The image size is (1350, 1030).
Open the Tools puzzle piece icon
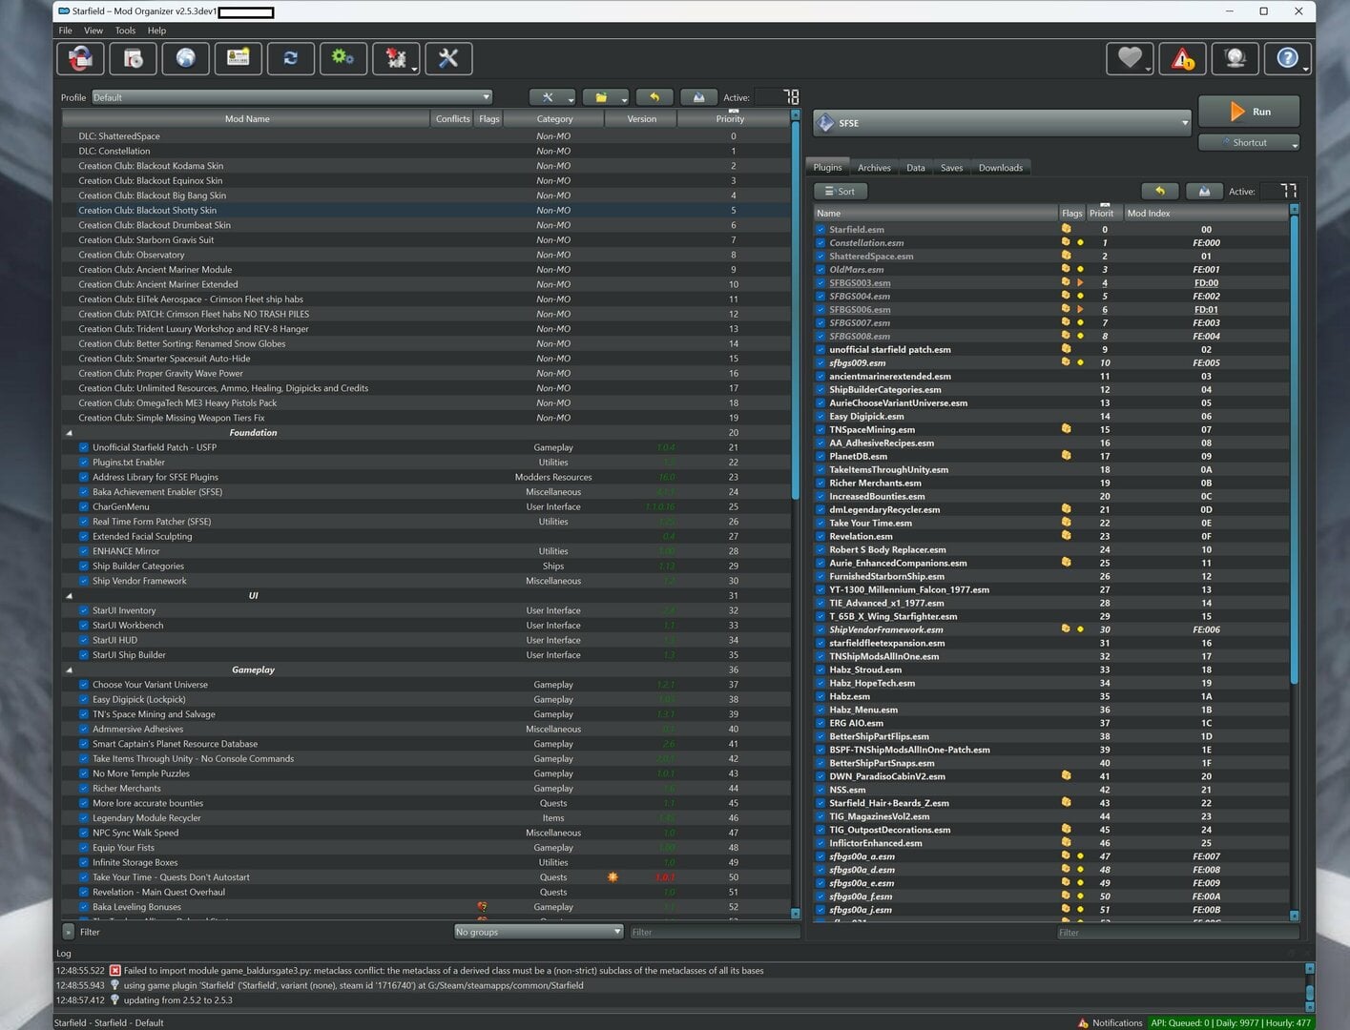[x=395, y=59]
